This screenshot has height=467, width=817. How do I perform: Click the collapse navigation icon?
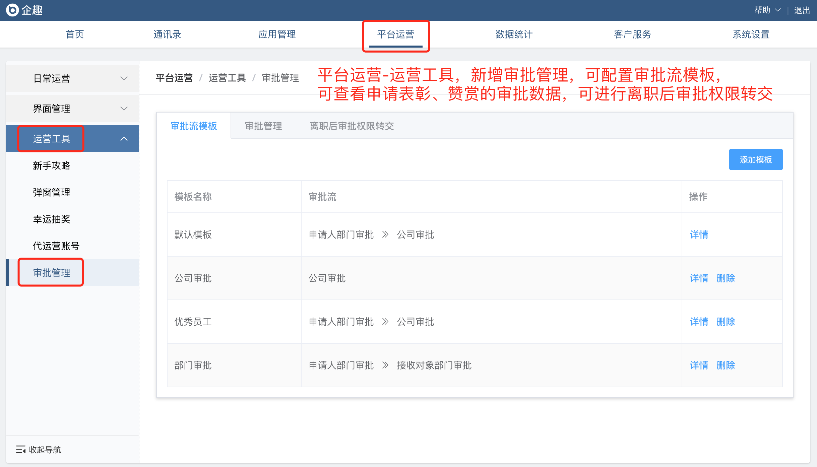[20, 450]
